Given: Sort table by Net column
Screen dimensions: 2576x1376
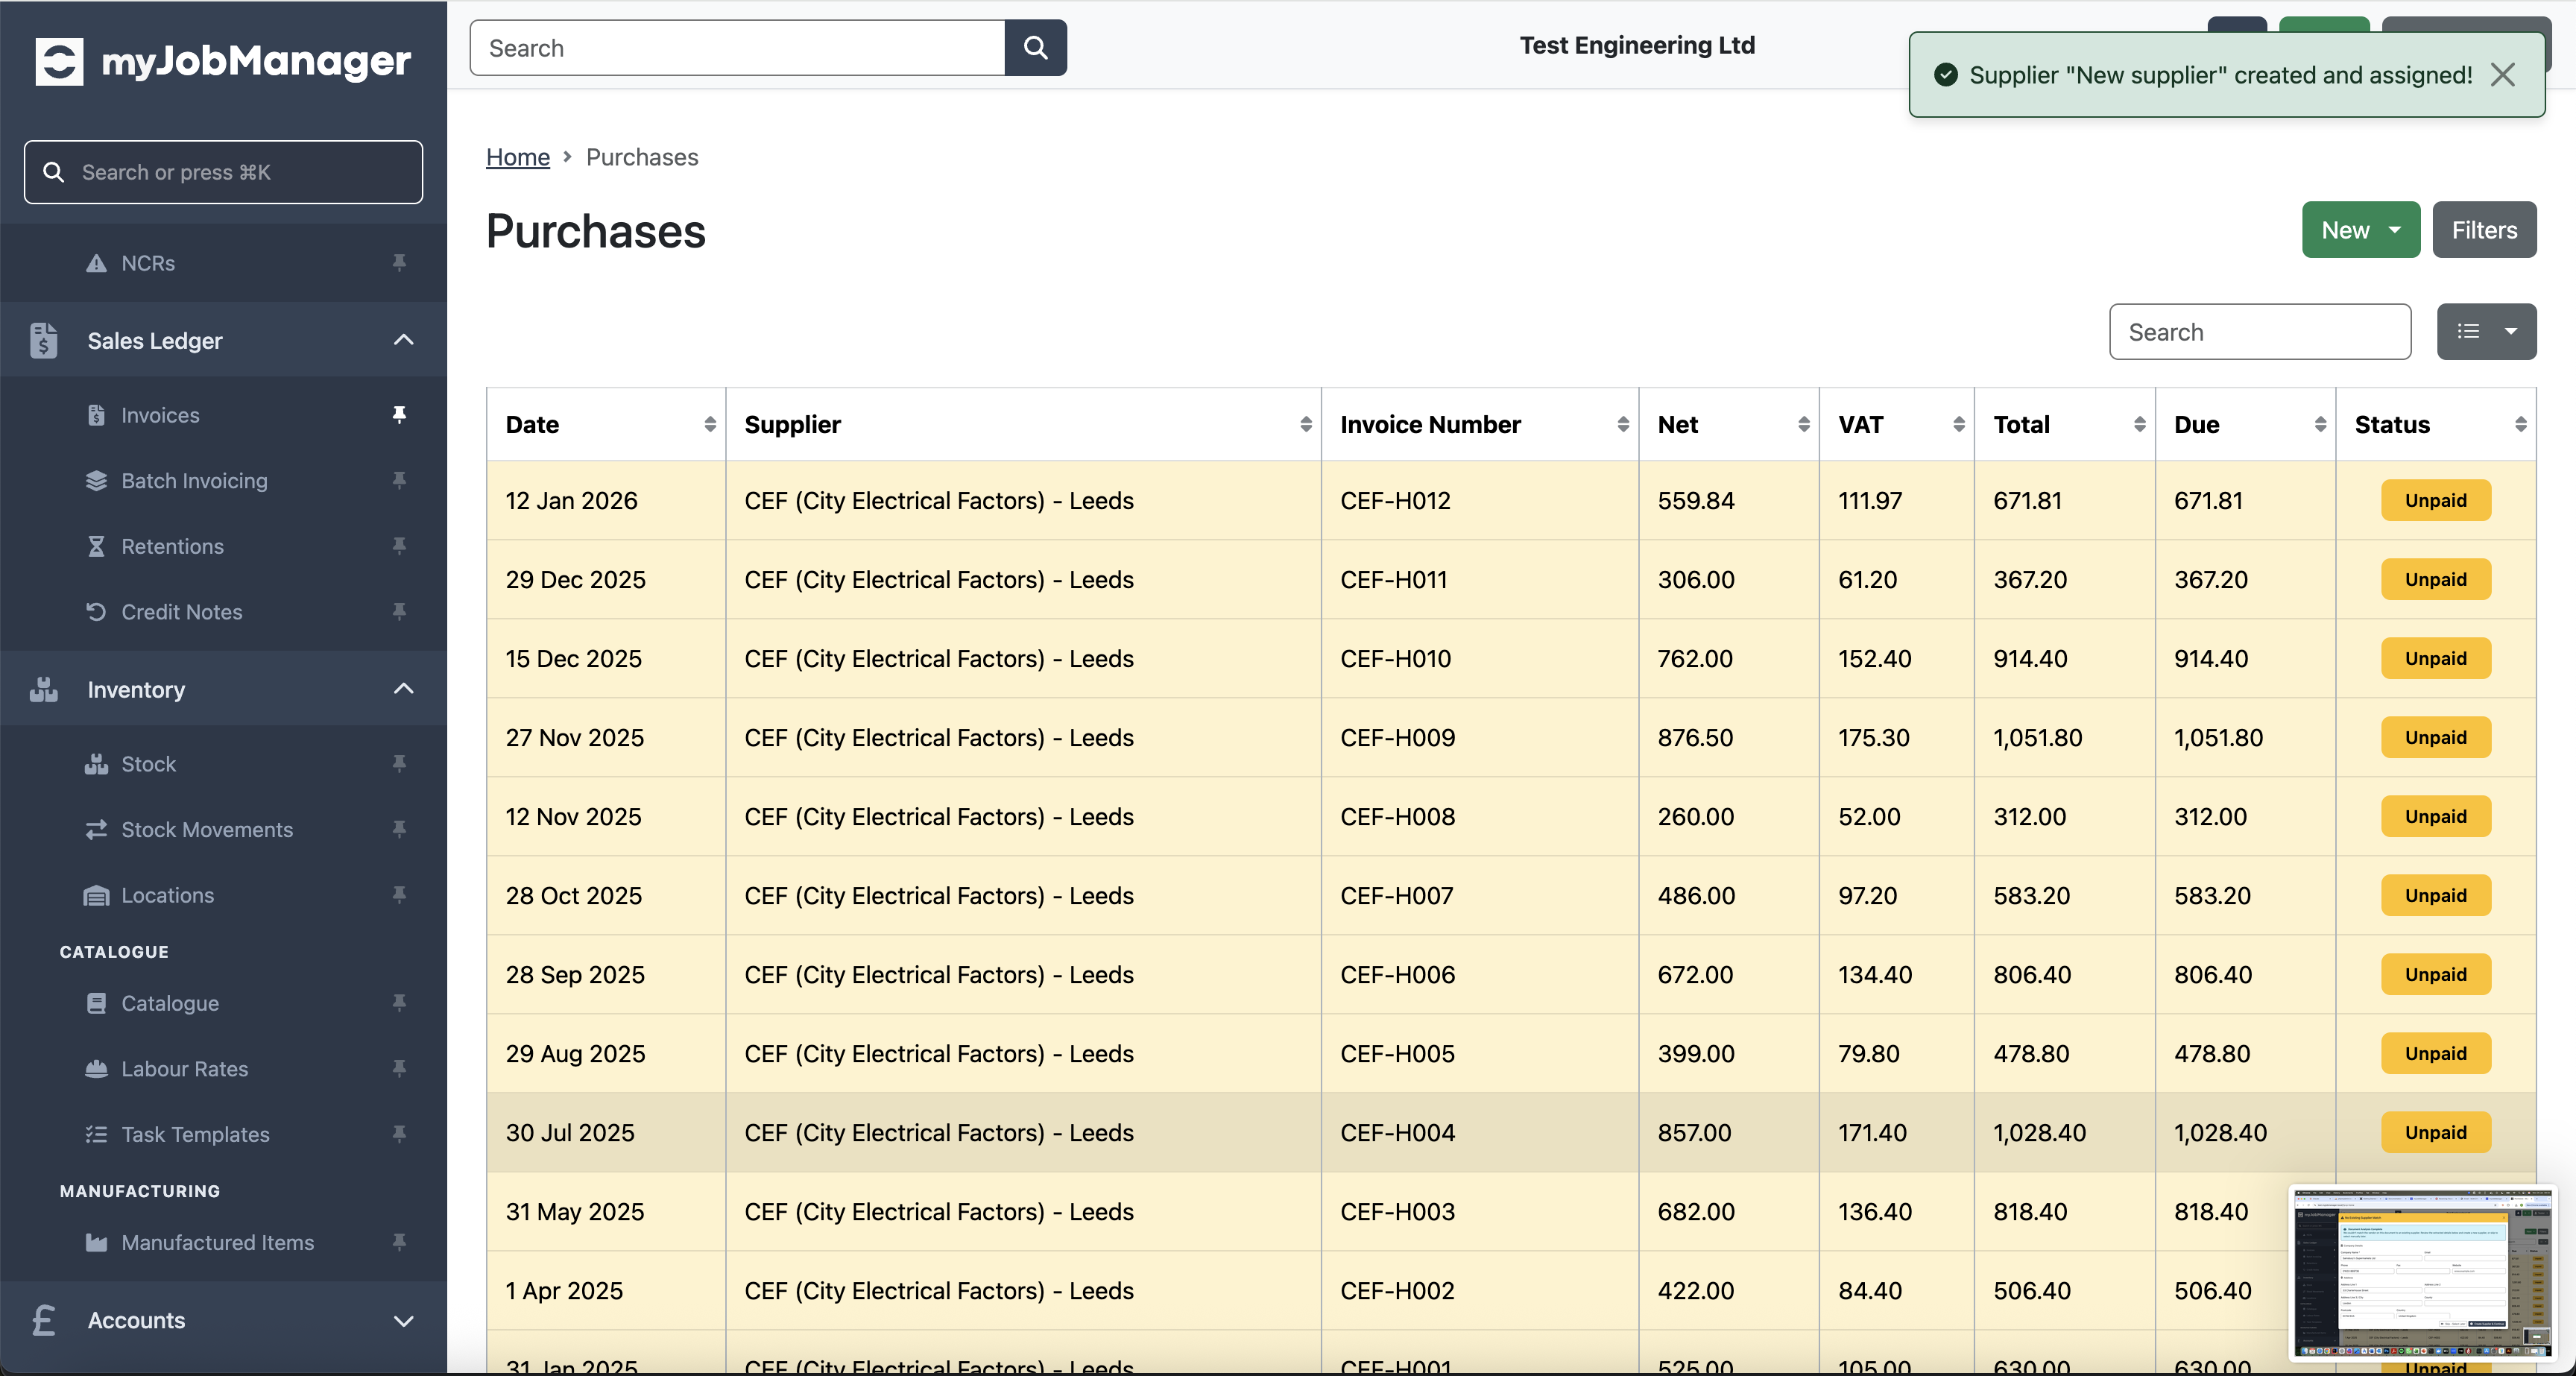Looking at the screenshot, I should click(x=1729, y=424).
